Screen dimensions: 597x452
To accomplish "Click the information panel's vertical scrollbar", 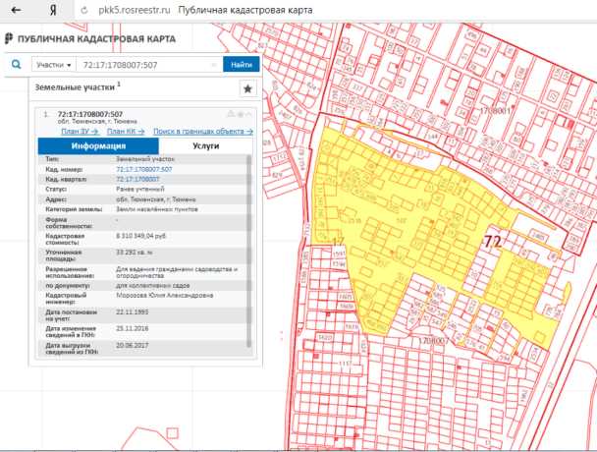I will pyautogui.click(x=248, y=246).
